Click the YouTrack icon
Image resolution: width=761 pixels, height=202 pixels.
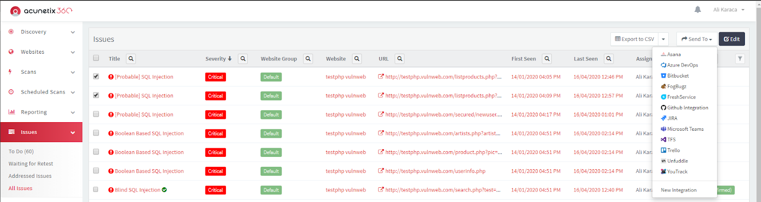[663, 172]
